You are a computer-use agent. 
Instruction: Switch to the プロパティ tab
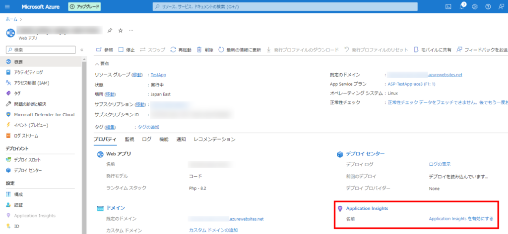click(105, 140)
